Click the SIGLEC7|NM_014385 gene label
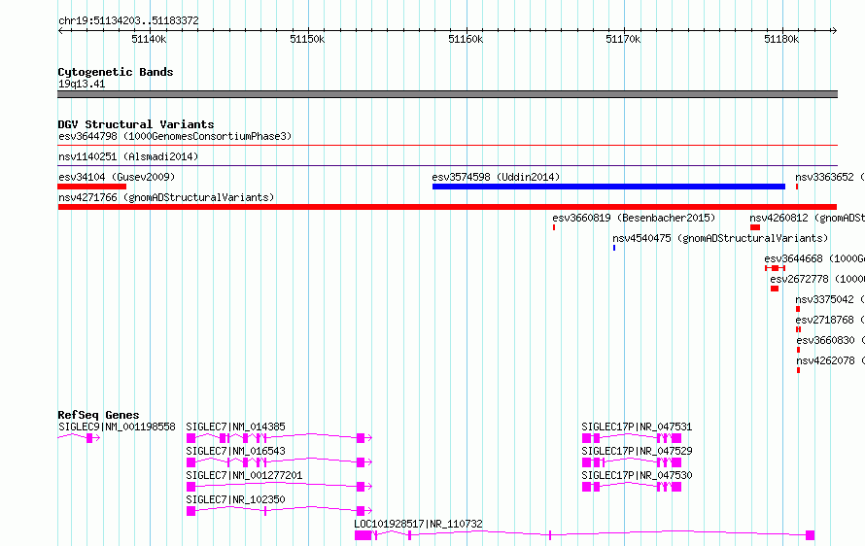 [235, 427]
